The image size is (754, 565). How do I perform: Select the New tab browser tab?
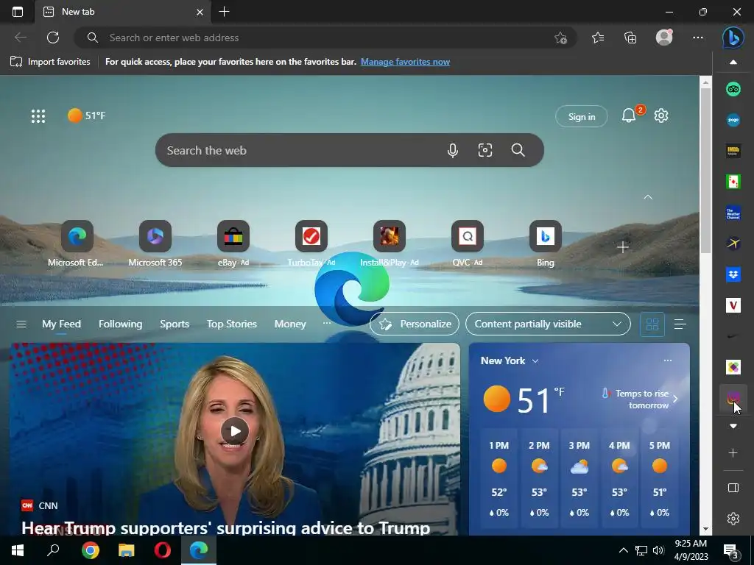pyautogui.click(x=123, y=12)
